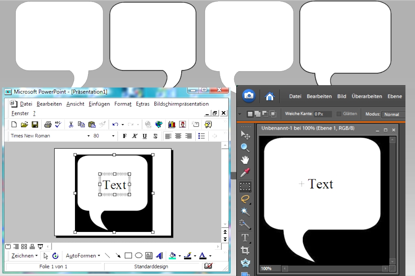Open the Überarbeiten menu in Photoshop Elements
The image size is (415, 276).
(x=367, y=96)
